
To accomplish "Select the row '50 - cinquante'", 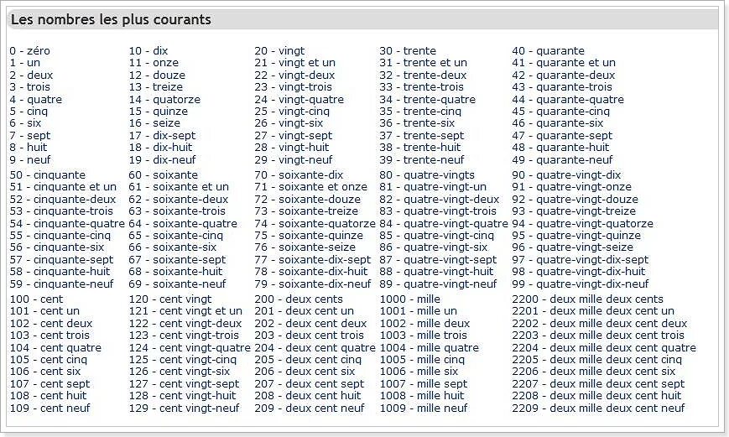I will pos(48,174).
